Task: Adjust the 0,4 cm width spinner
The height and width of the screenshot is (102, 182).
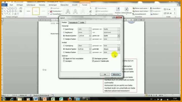Action: click(x=175, y=13)
